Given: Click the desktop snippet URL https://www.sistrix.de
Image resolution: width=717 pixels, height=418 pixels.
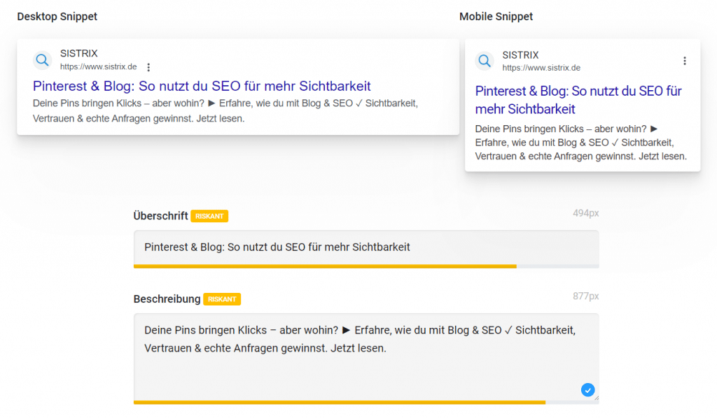Looking at the screenshot, I should tap(98, 67).
